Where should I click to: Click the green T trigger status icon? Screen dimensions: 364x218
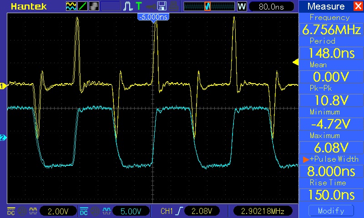click(x=139, y=6)
